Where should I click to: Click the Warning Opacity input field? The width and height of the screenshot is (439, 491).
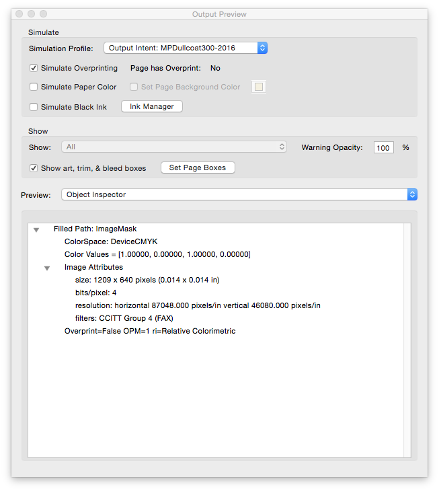(383, 147)
